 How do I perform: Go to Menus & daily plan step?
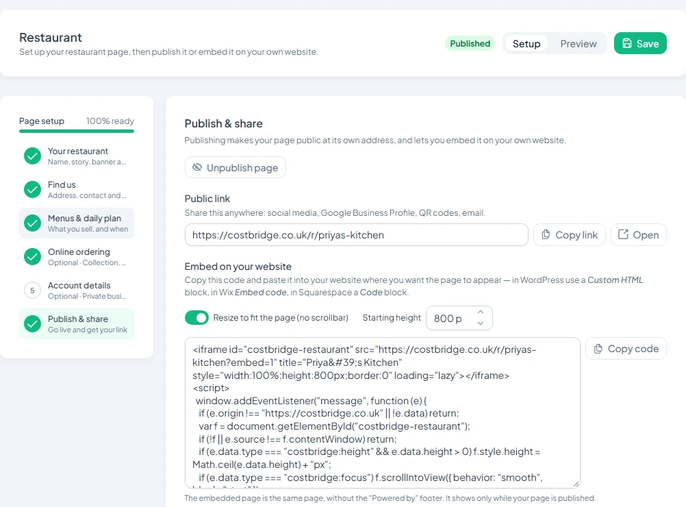coord(77,223)
